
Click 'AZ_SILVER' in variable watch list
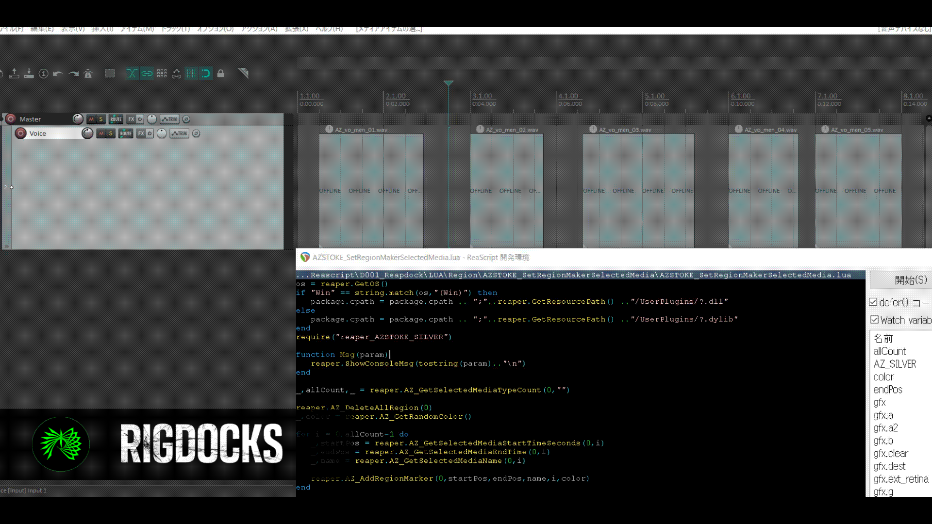pos(895,364)
